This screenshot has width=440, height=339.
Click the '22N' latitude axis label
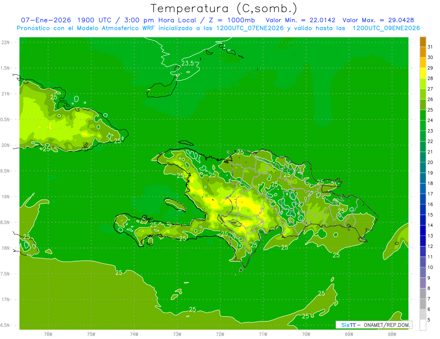point(5,42)
